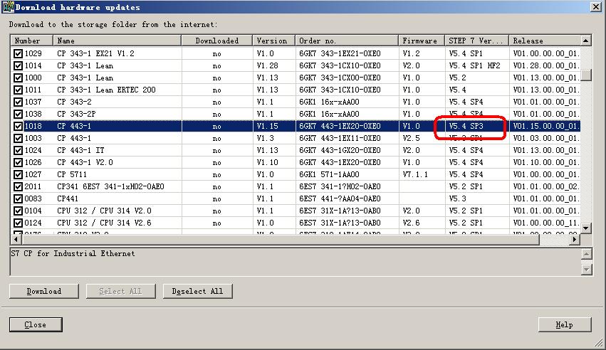The height and width of the screenshot is (350, 606).
Task: Click the S7 CP for Industrial Ethernet description
Action: point(73,253)
